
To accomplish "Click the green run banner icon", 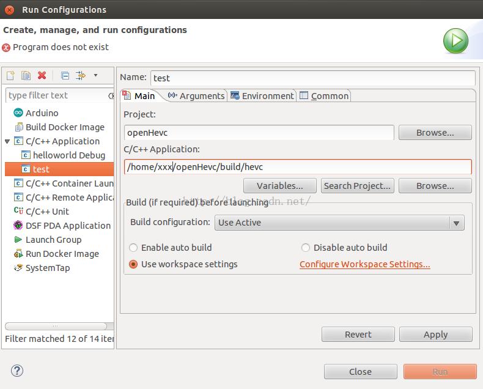I will [x=455, y=41].
